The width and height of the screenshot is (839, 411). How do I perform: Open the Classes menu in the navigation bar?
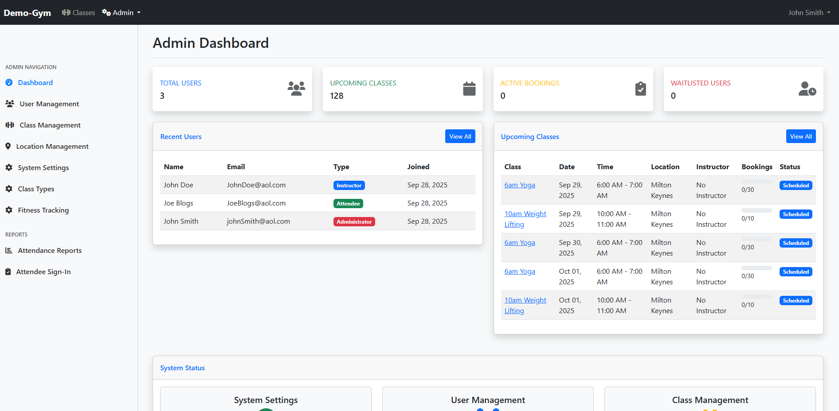(78, 12)
